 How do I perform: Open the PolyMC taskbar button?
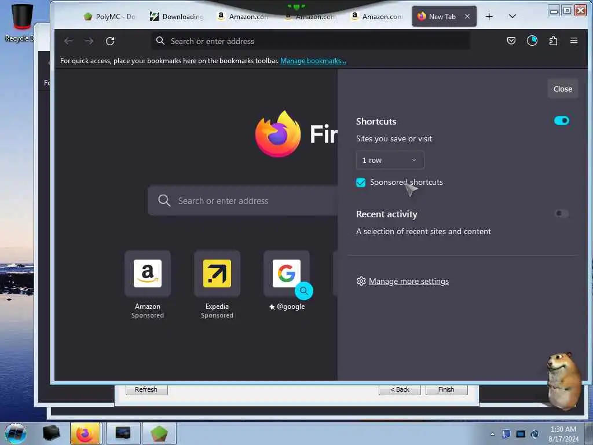click(159, 433)
